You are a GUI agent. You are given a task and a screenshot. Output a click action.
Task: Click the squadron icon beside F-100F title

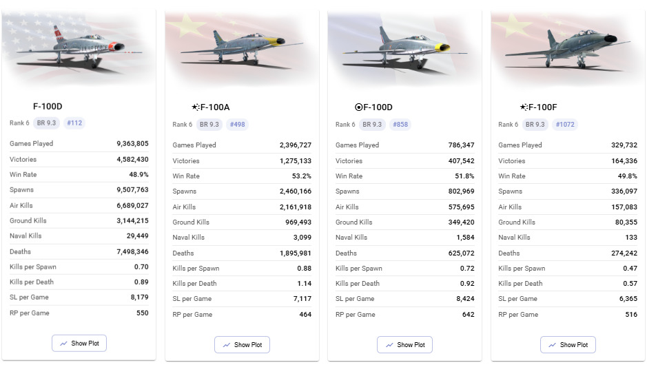[524, 107]
